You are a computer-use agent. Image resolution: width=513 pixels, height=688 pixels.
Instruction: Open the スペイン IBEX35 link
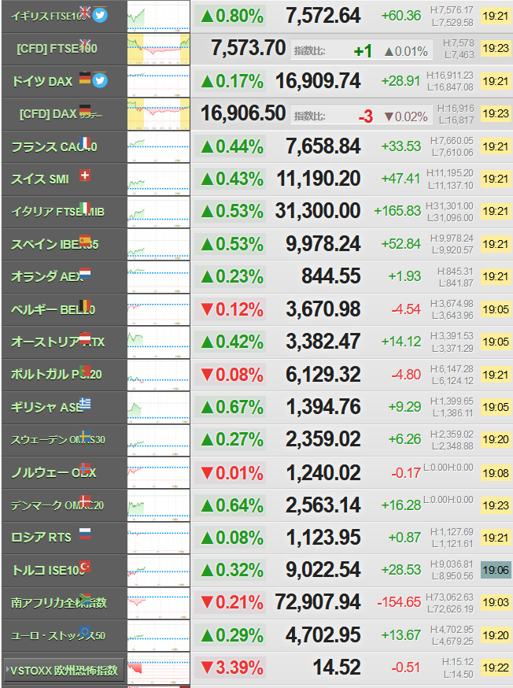click(55, 244)
